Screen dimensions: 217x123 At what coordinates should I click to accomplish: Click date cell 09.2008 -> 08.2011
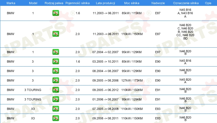tap(105, 118)
